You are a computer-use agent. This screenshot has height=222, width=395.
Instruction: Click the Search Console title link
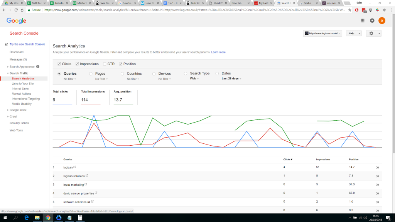(x=24, y=33)
